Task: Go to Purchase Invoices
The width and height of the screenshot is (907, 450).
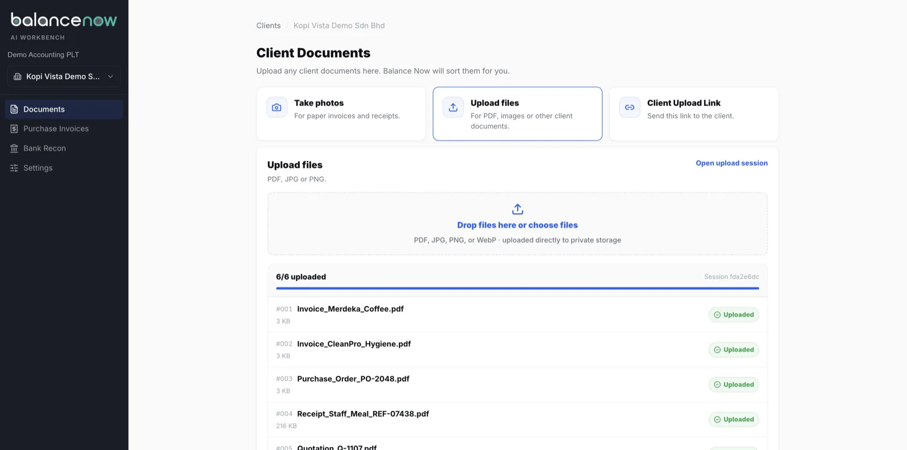Action: (x=64, y=129)
